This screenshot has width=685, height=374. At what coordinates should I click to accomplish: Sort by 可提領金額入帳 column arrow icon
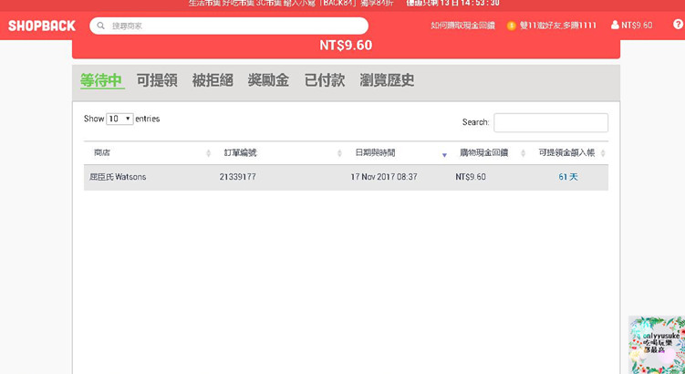603,153
